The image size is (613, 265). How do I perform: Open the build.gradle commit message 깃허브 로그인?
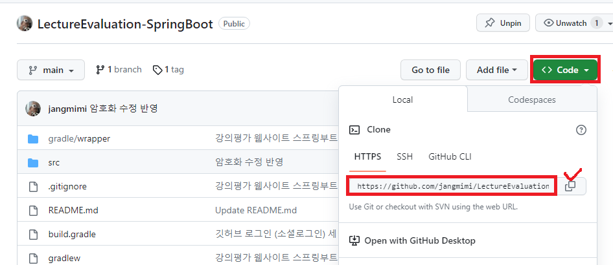276,234
